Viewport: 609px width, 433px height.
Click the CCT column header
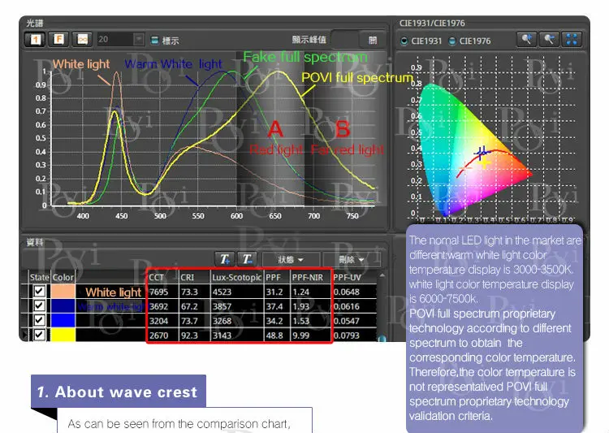(x=163, y=277)
